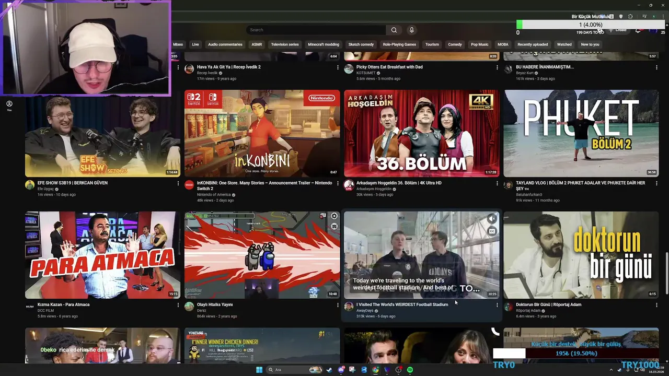Screen dimensions: 669x376
Task: Open more options for EFE SHOW S3B19
Action: [178, 183]
